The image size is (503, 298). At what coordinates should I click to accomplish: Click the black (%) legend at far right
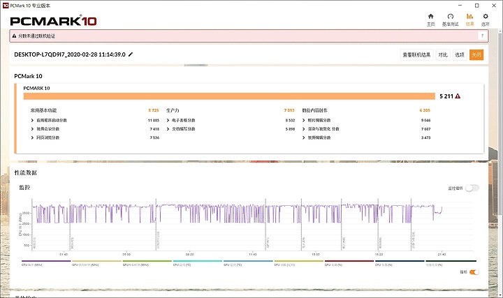click(x=451, y=263)
